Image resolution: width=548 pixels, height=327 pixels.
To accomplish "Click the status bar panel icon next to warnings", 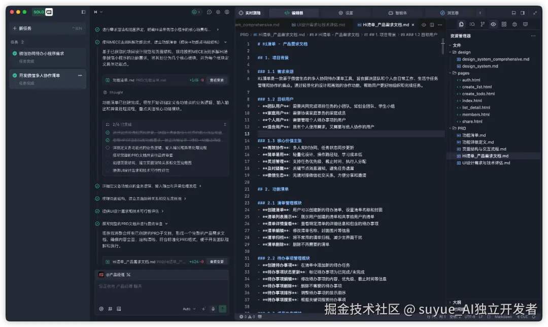I will pyautogui.click(x=260, y=317).
